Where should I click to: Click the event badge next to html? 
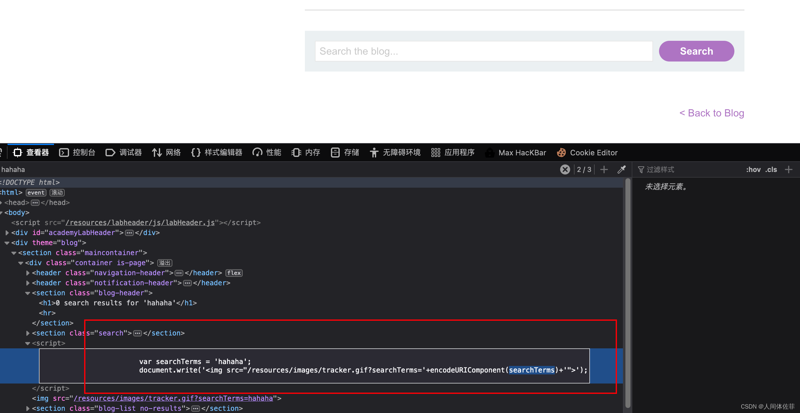[x=36, y=192]
